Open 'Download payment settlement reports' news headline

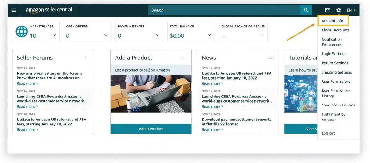[x=237, y=122]
